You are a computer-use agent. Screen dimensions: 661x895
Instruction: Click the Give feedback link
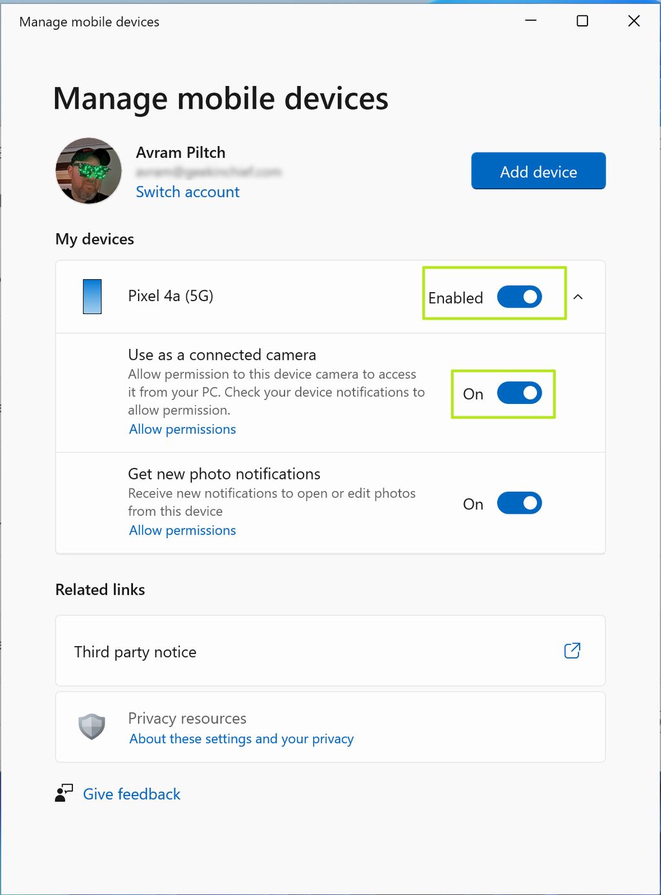point(131,794)
